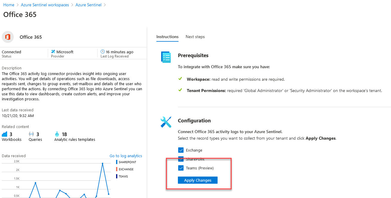This screenshot has width=391, height=198.
Task: Click the Prerequisites checklist icon
Action: tap(166, 57)
